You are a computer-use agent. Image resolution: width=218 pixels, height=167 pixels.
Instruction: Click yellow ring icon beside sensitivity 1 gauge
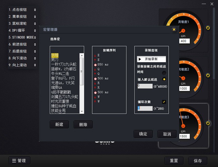208,28
